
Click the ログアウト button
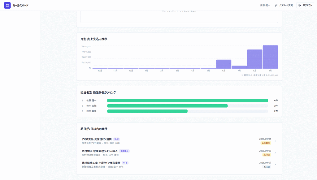(305, 5)
